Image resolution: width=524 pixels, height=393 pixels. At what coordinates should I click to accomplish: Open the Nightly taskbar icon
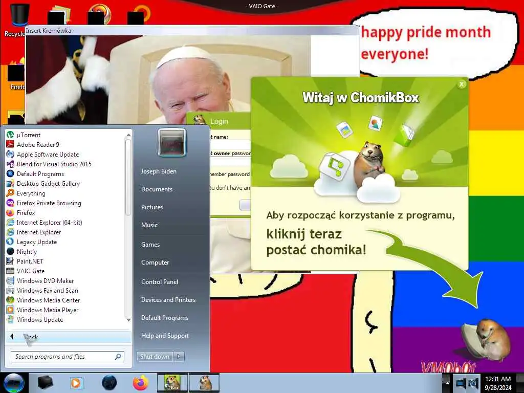tap(109, 383)
